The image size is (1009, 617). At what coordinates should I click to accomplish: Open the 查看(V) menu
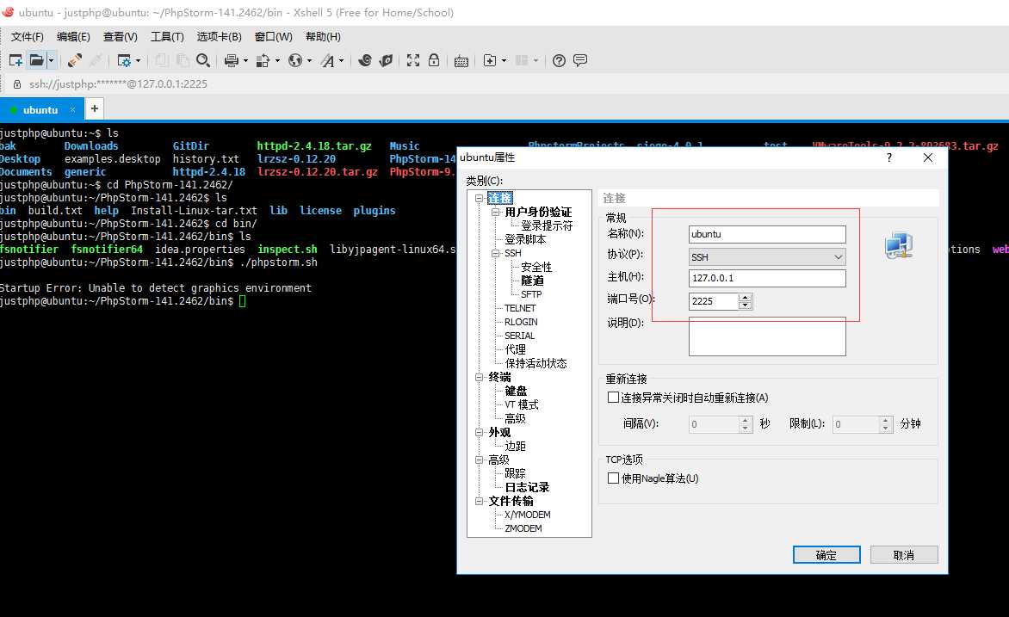[x=121, y=37]
